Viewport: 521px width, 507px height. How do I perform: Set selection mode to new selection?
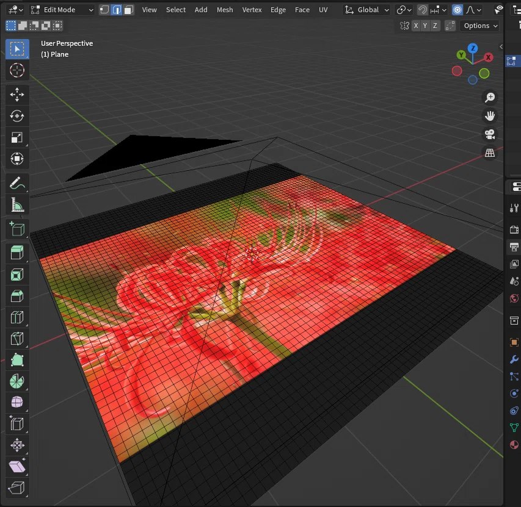tap(11, 26)
